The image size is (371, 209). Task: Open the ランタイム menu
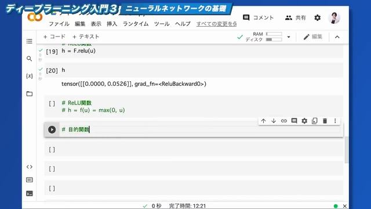pyautogui.click(x=136, y=24)
